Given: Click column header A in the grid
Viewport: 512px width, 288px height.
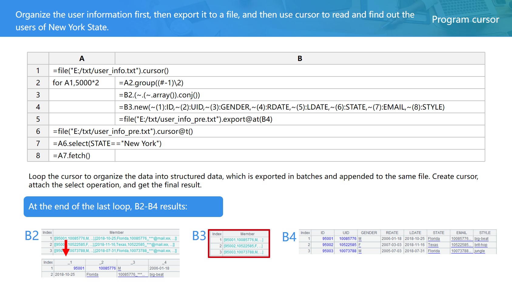Looking at the screenshot, I should coord(82,59).
